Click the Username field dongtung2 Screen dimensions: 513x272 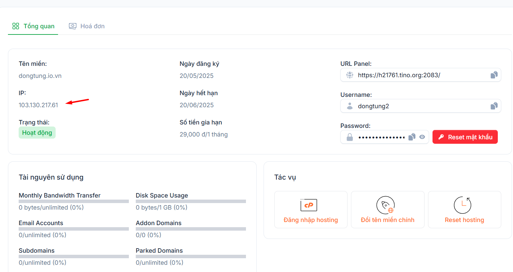[420, 106]
